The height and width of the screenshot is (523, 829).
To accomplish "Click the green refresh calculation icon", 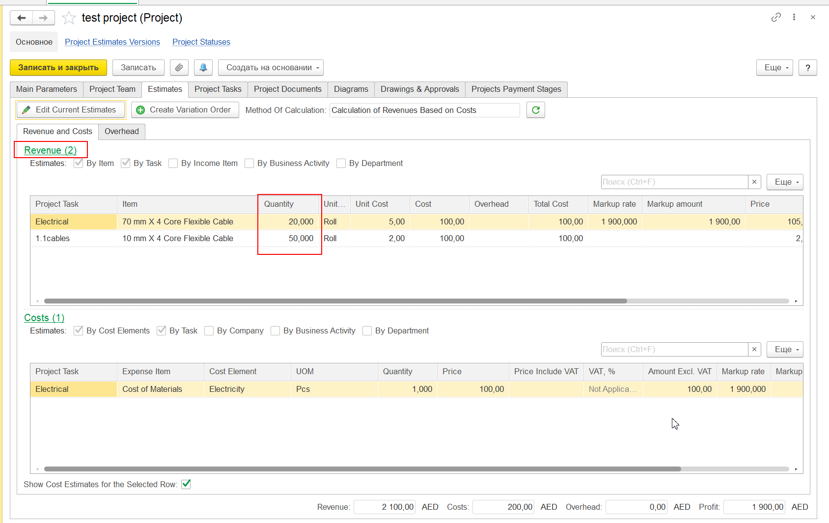I will 535,110.
